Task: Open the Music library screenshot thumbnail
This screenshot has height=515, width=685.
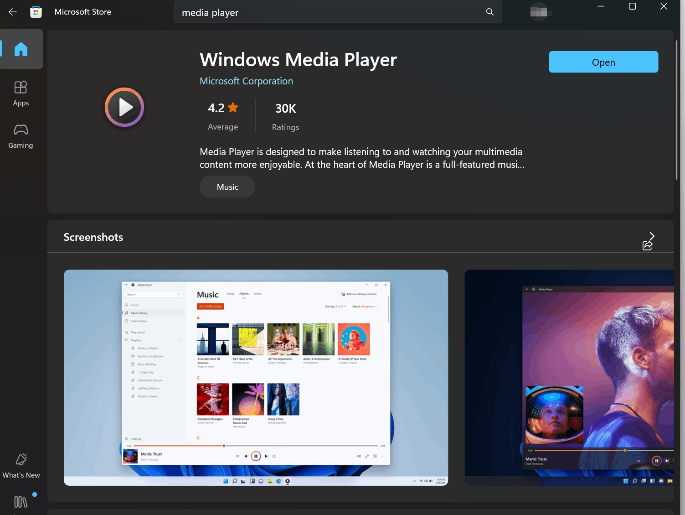Action: tap(256, 378)
